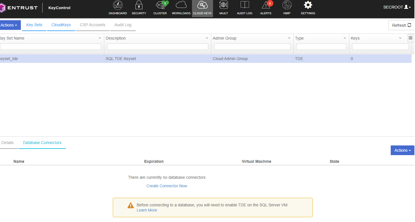The image size is (415, 222).
Task: Expand the Admin Group column chevron
Action: click(x=289, y=38)
